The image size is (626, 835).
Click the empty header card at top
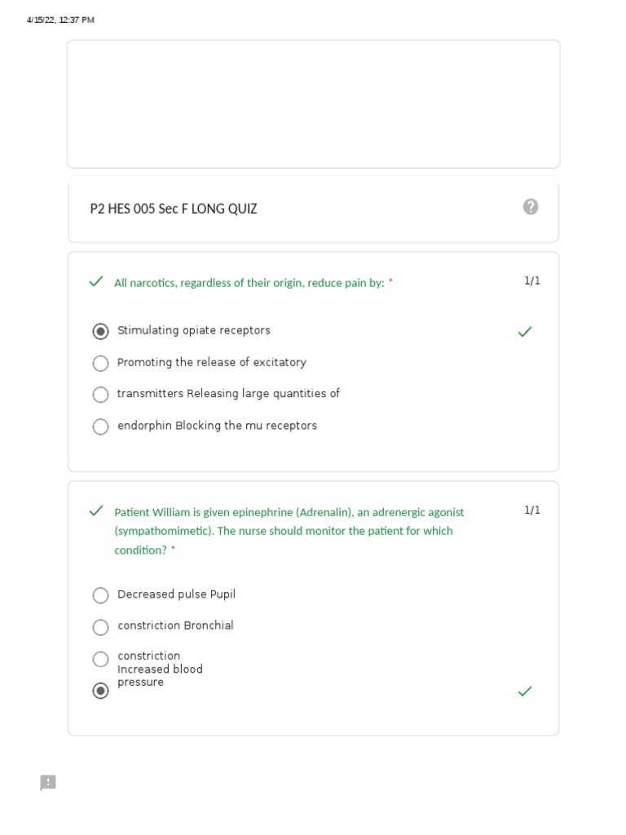tap(313, 104)
